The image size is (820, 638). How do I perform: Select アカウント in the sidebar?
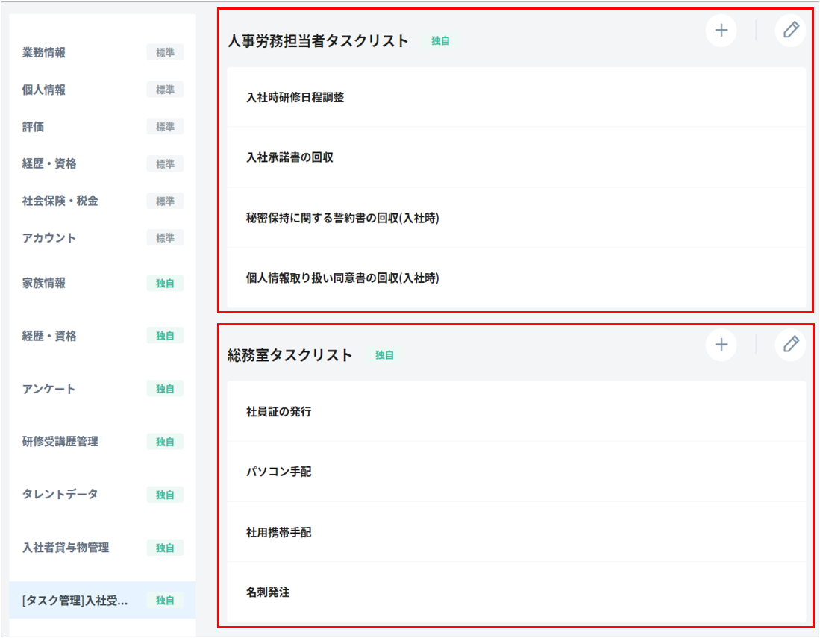pos(49,238)
